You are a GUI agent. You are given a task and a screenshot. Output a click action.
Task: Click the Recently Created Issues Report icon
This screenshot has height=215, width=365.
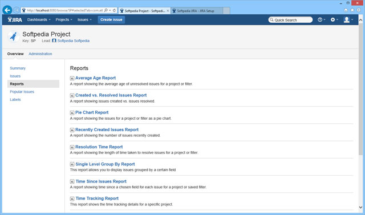tap(72, 130)
